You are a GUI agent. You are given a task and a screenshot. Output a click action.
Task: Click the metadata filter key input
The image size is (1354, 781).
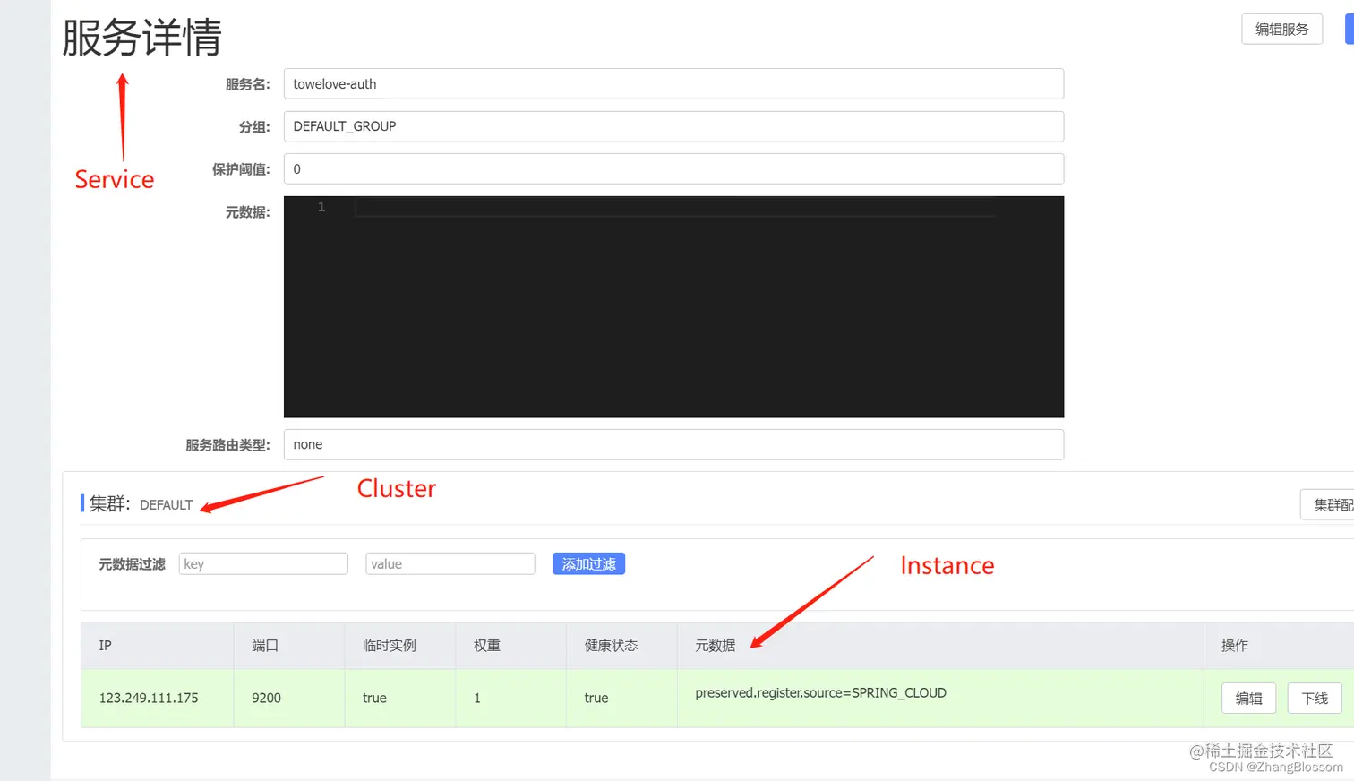pyautogui.click(x=263, y=563)
